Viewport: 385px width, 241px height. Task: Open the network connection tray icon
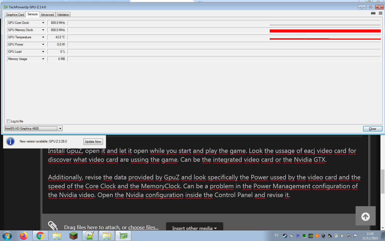(x=349, y=236)
